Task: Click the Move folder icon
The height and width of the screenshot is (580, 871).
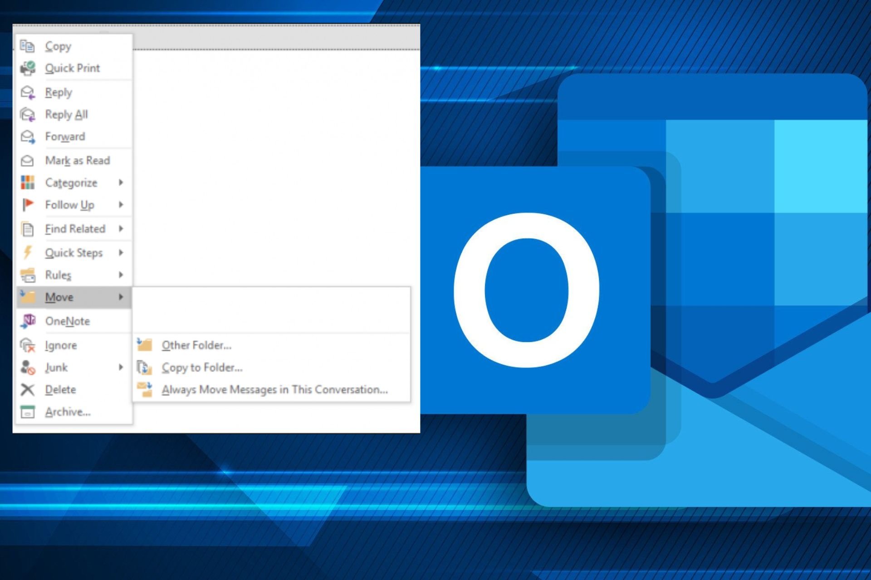Action: tap(27, 297)
